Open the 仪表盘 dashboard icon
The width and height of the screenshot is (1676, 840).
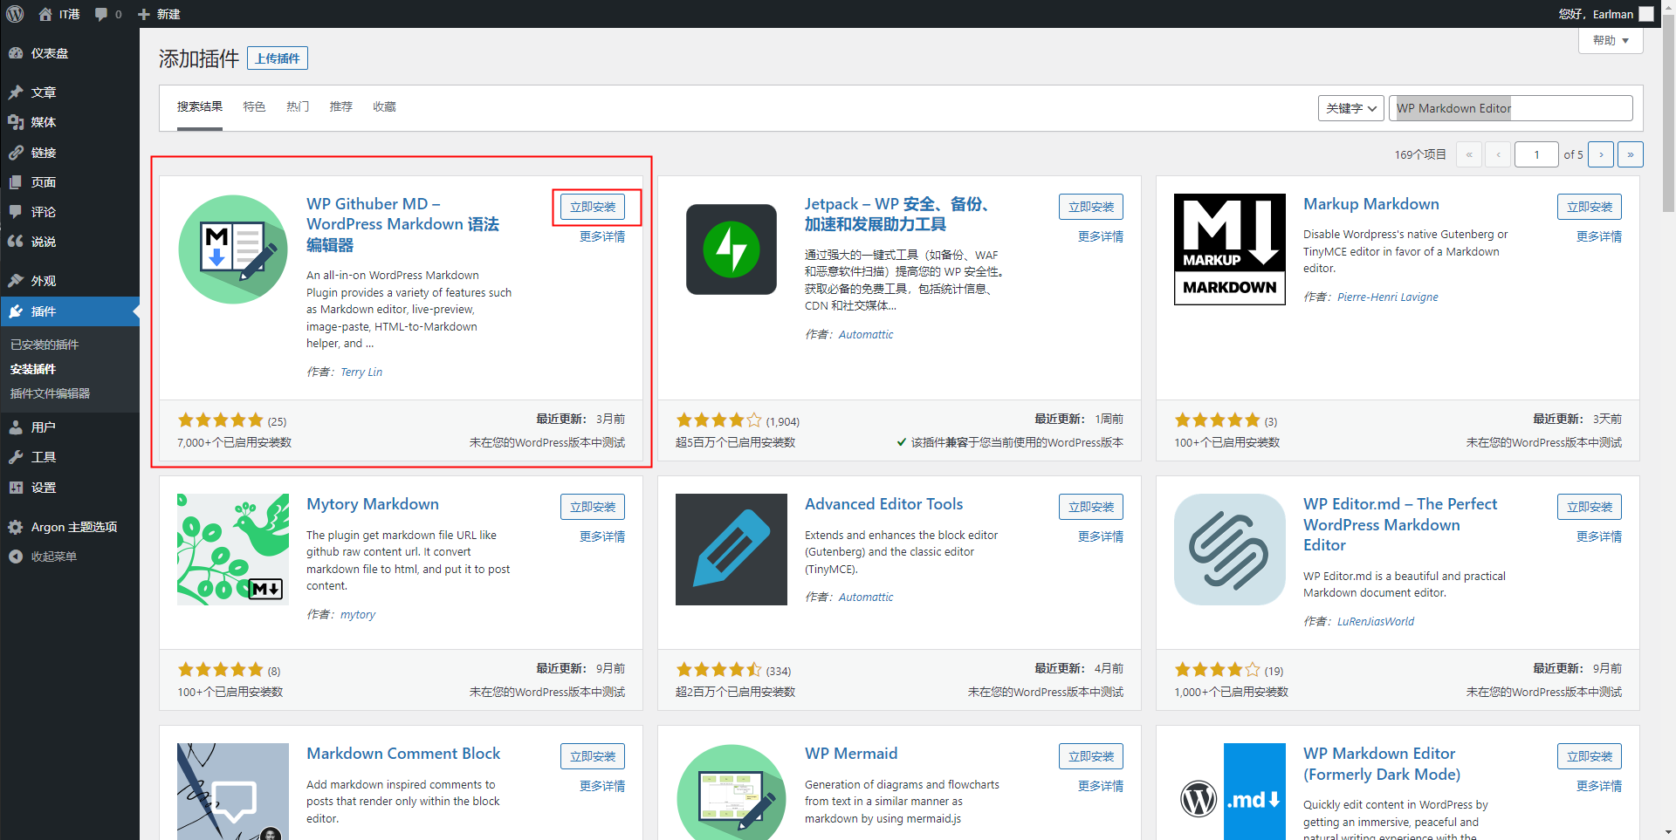(x=16, y=53)
